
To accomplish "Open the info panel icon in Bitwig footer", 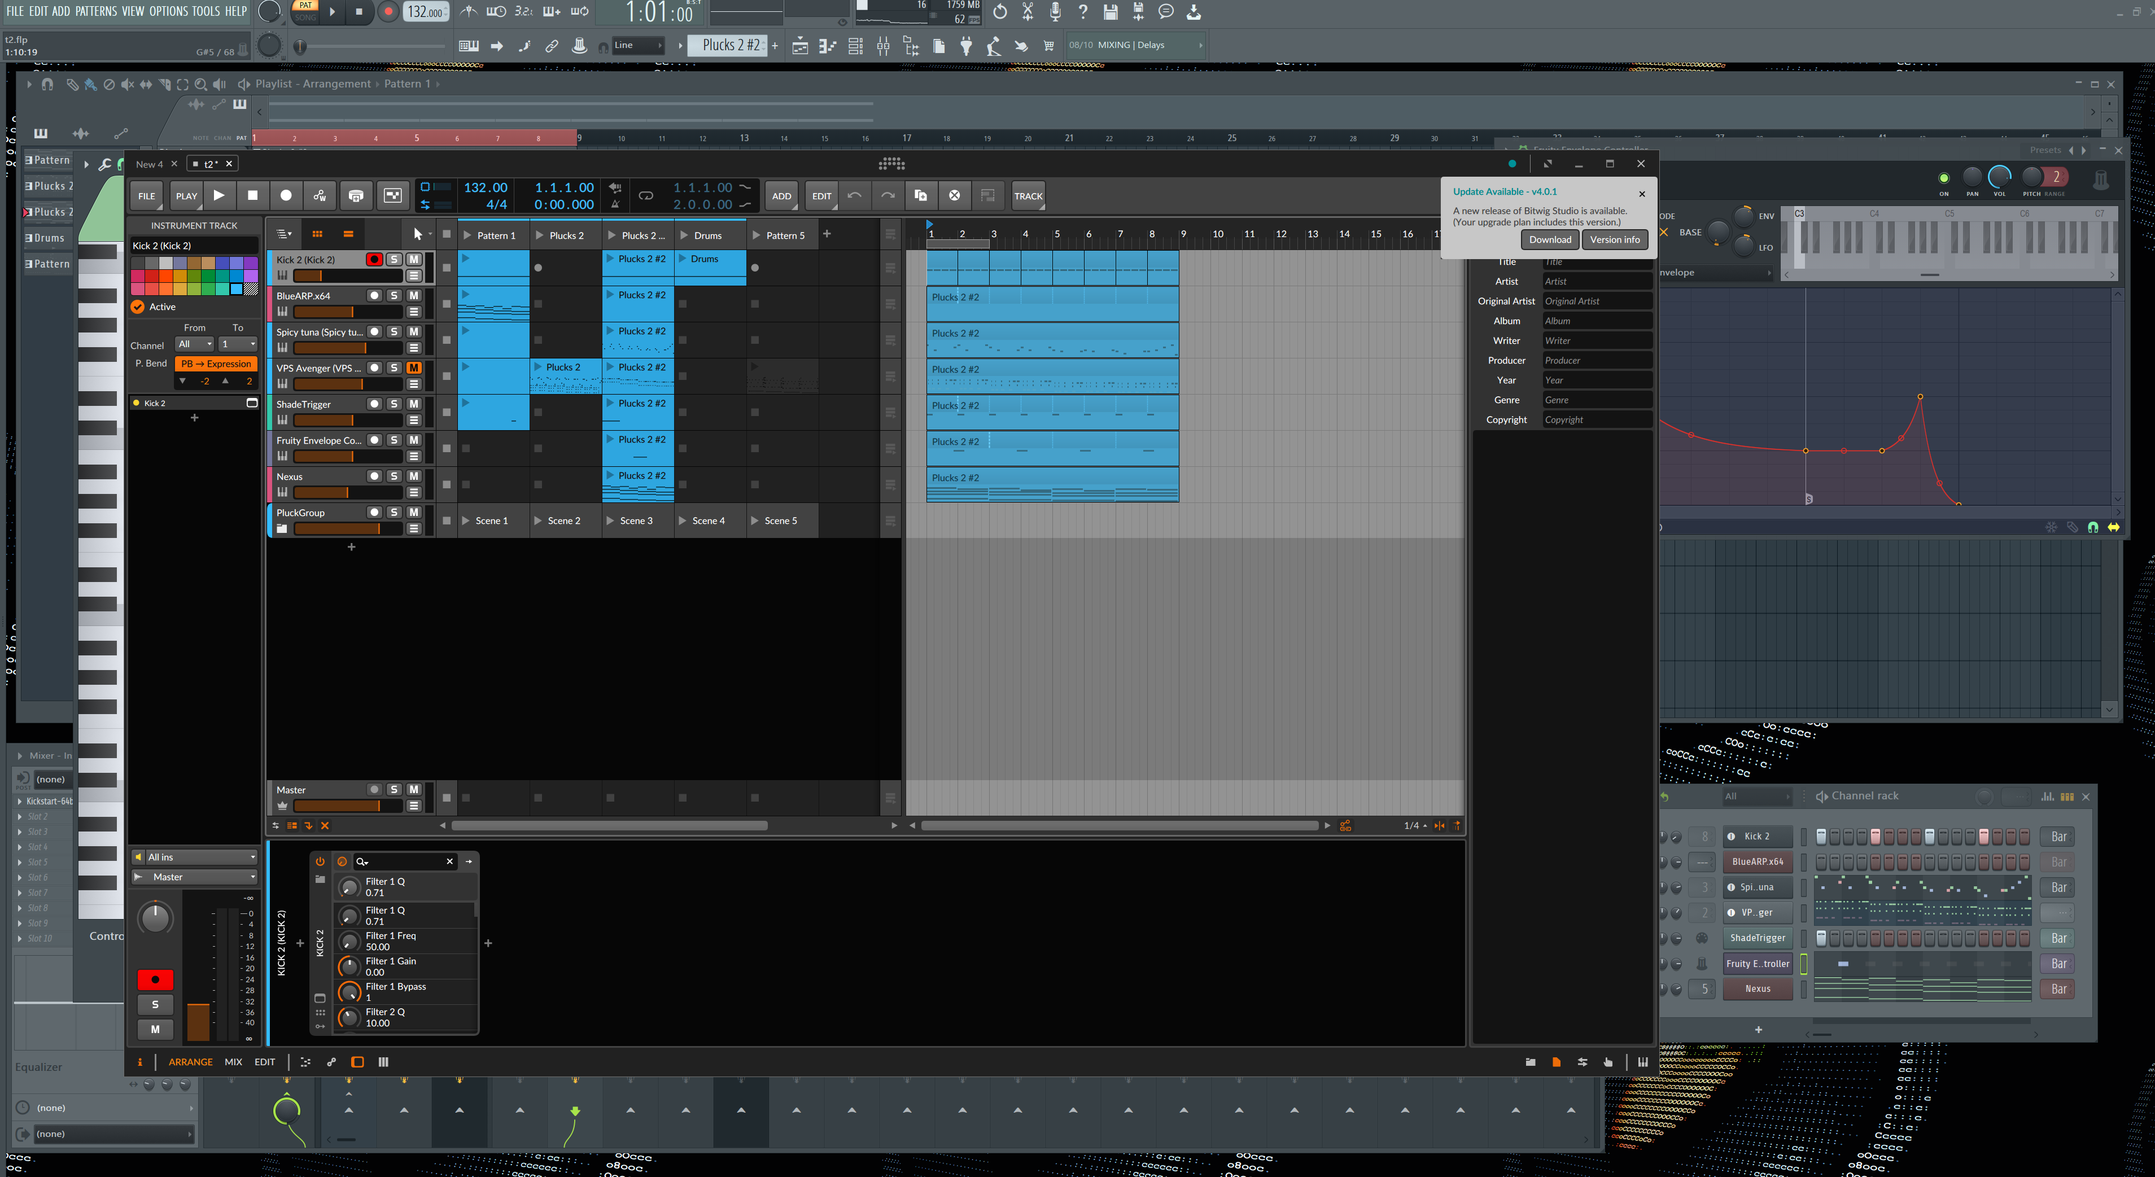I will click(x=139, y=1062).
